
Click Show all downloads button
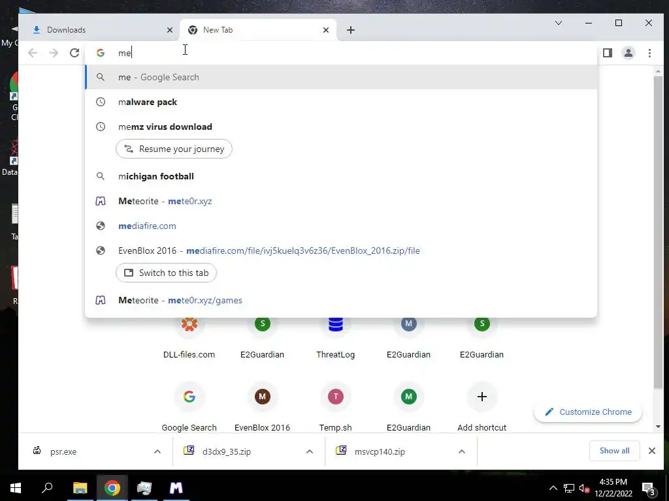tap(614, 451)
